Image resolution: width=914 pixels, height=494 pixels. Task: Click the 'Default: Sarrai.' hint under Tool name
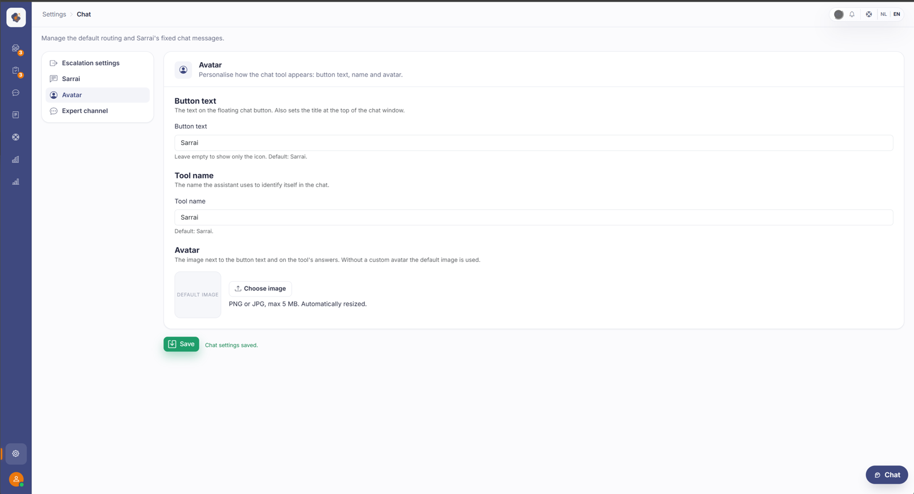coord(194,231)
